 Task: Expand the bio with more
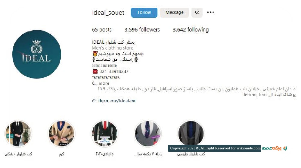point(104,83)
